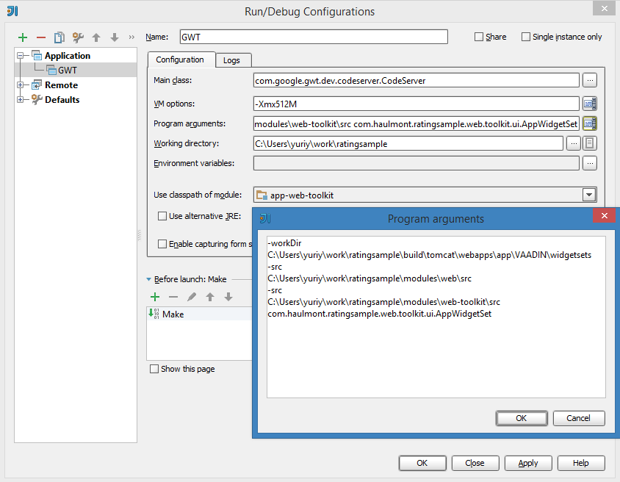Click the -workDir line in arguments
The image size is (620, 482).
tap(285, 243)
